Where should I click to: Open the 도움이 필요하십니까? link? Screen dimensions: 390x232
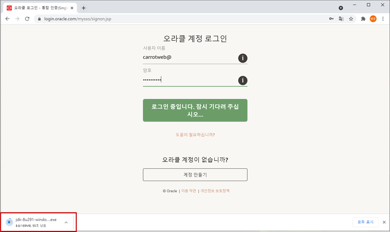pos(195,135)
